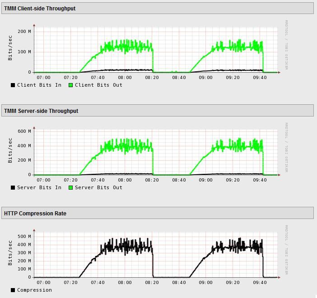The height and width of the screenshot is (298, 317).
Task: Click the 09:40 time label under client-side graph
Action: pyautogui.click(x=260, y=77)
